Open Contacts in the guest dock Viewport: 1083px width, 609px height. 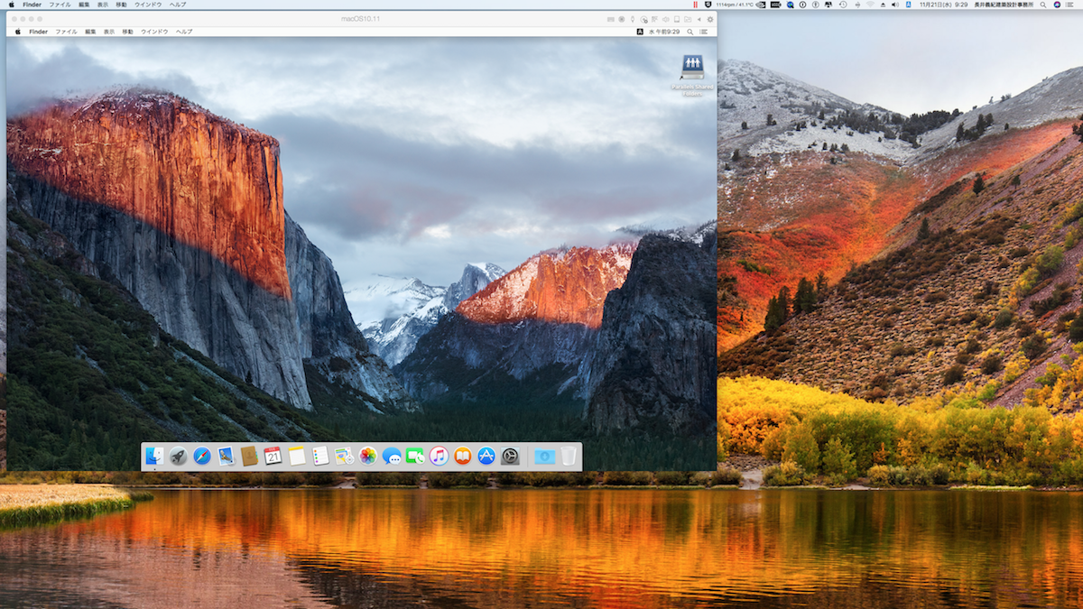[250, 457]
